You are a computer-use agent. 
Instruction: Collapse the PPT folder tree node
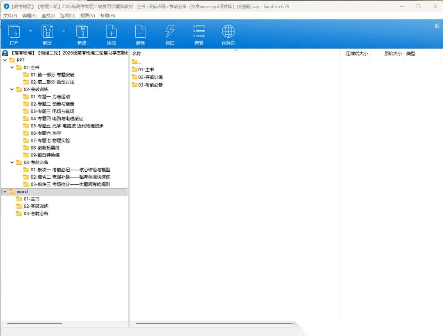5,60
